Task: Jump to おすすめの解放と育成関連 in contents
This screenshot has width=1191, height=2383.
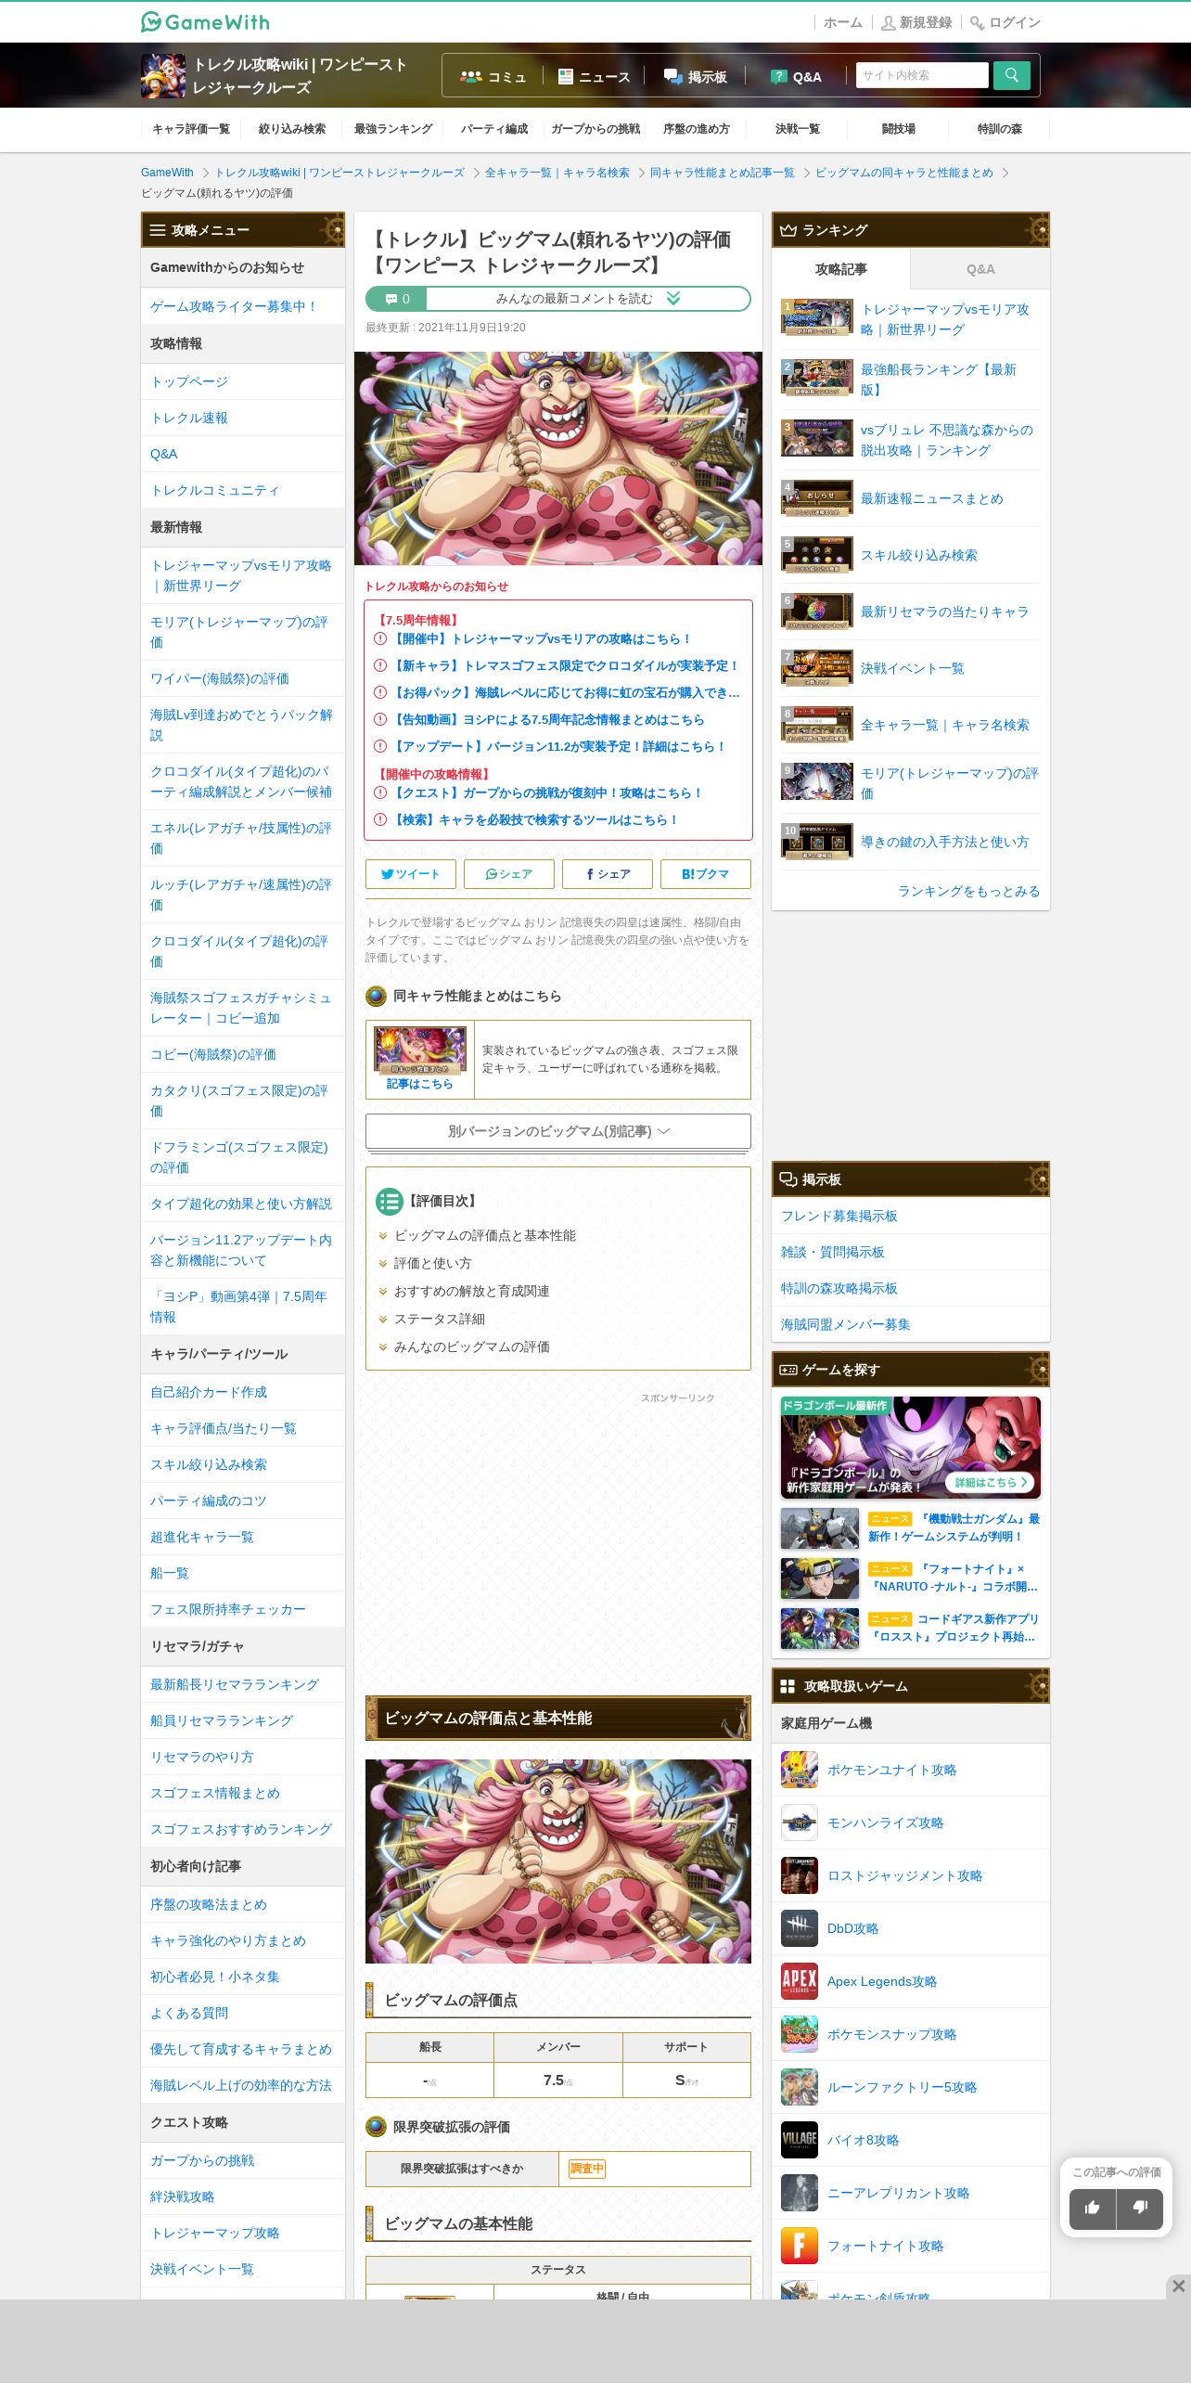Action: [471, 1291]
